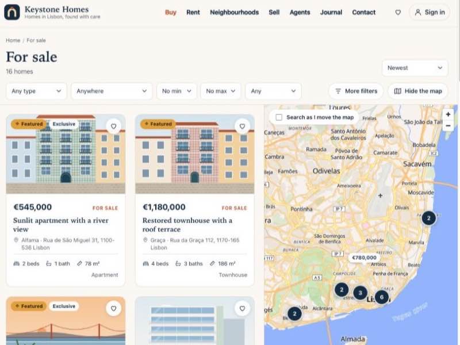Zoom in on the map
This screenshot has width=460, height=345.
pos(448,114)
